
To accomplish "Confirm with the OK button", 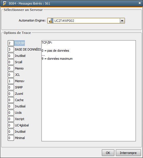I will [108, 153].
